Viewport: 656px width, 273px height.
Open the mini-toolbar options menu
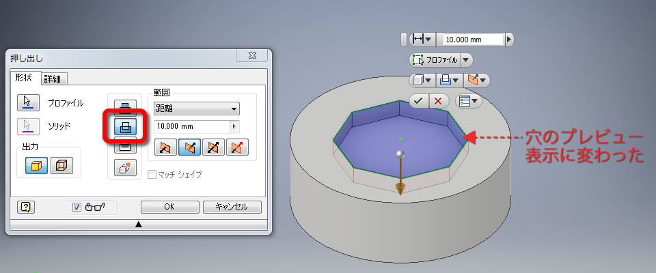pos(469,101)
